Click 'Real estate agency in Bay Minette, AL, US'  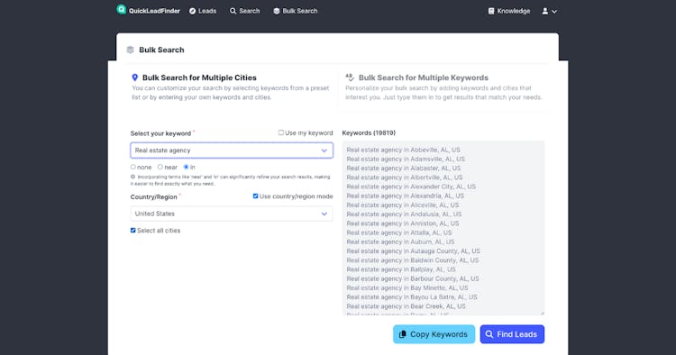pos(407,287)
